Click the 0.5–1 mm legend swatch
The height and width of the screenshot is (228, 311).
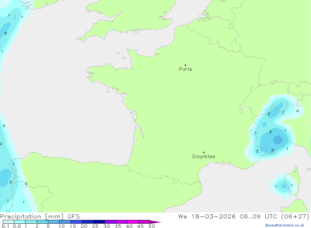[x=20, y=222]
